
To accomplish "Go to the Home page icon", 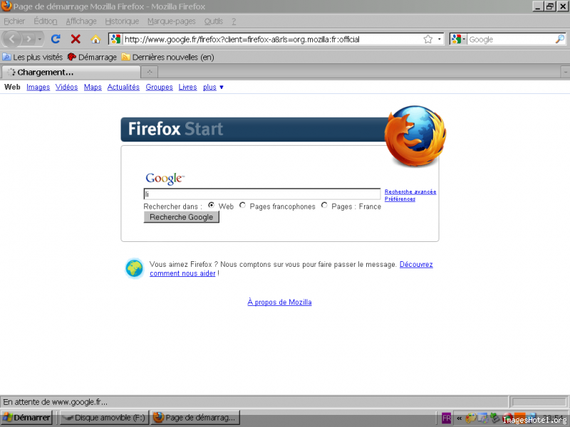I will click(95, 39).
